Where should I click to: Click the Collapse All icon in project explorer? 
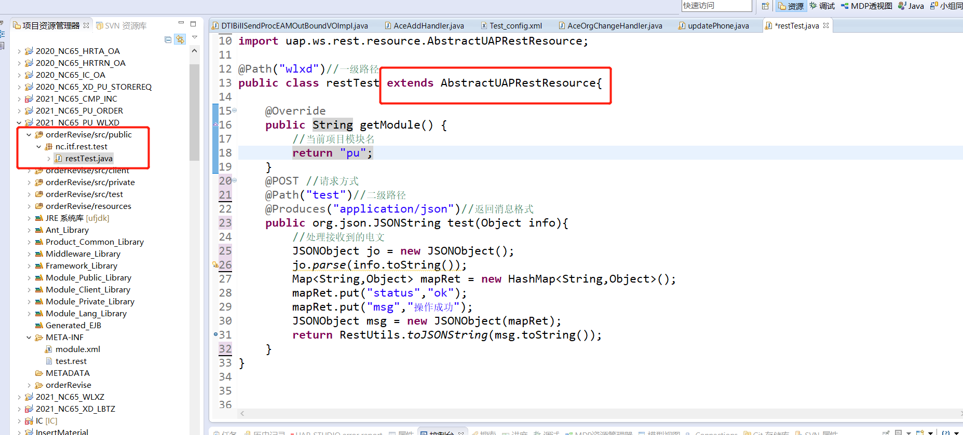[x=168, y=39]
